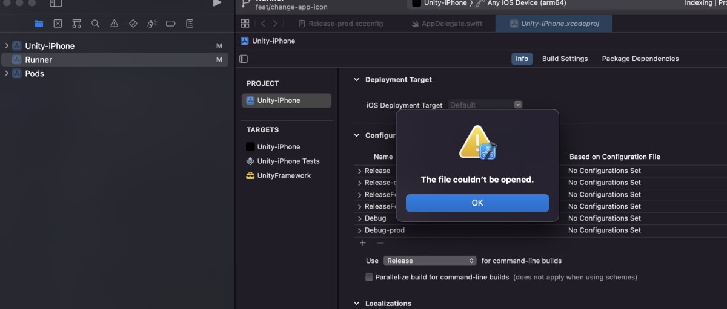727x309 pixels.
Task: Expand the Debug configuration row
Action: [359, 218]
